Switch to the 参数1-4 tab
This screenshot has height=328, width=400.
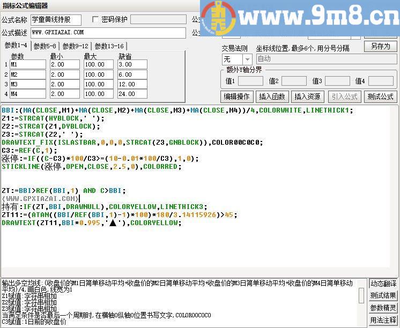[x=16, y=46]
